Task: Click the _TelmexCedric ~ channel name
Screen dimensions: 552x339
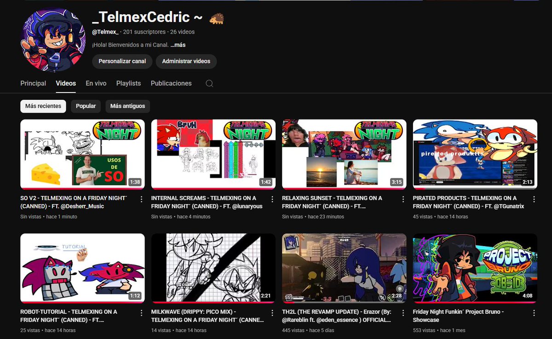Action: point(147,17)
